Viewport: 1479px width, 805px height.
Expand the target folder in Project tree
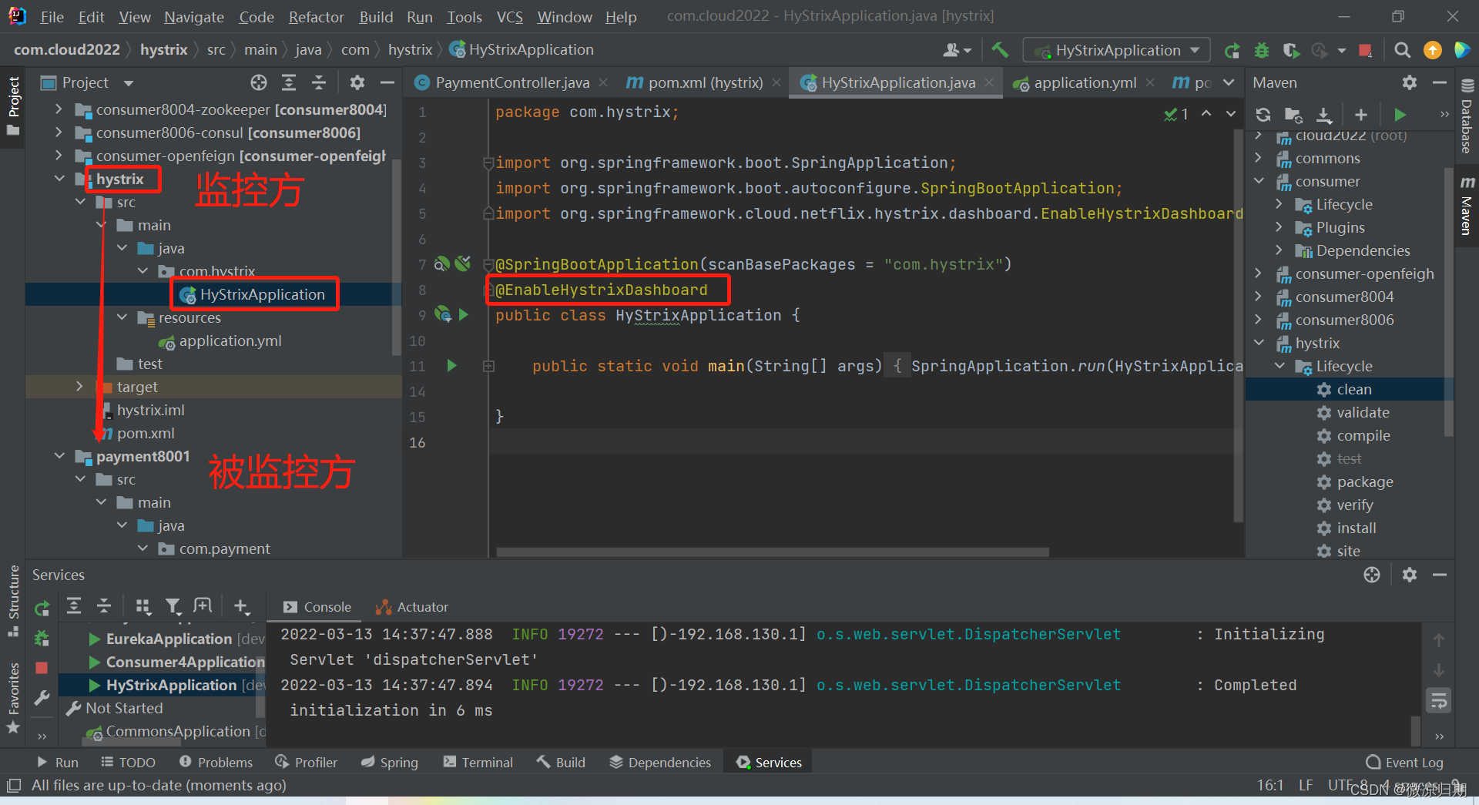click(x=79, y=387)
